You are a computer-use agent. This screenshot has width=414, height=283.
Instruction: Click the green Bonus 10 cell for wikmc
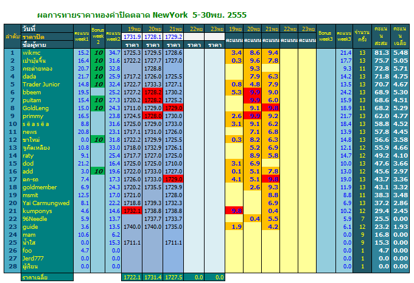(x=97, y=53)
